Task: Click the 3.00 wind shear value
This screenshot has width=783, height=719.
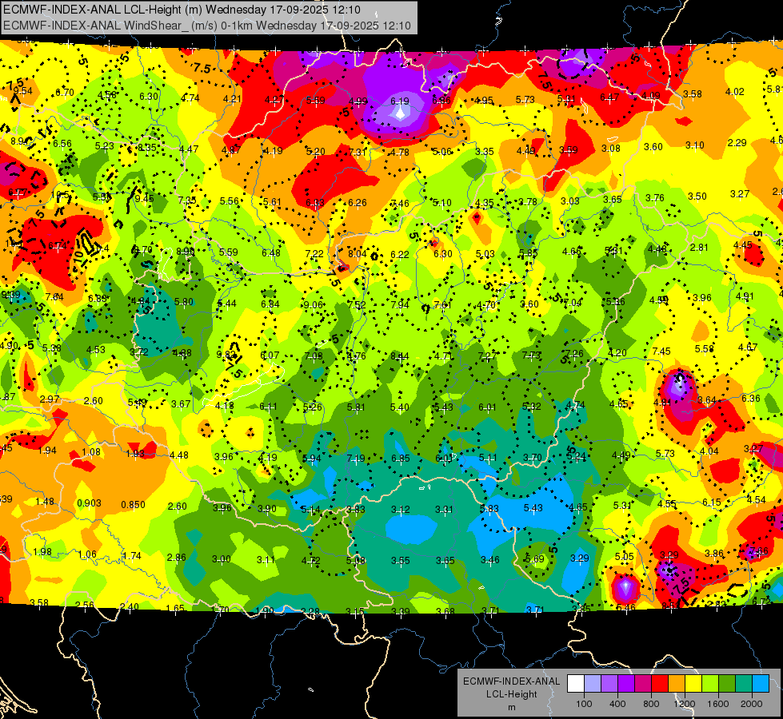Action: (222, 559)
